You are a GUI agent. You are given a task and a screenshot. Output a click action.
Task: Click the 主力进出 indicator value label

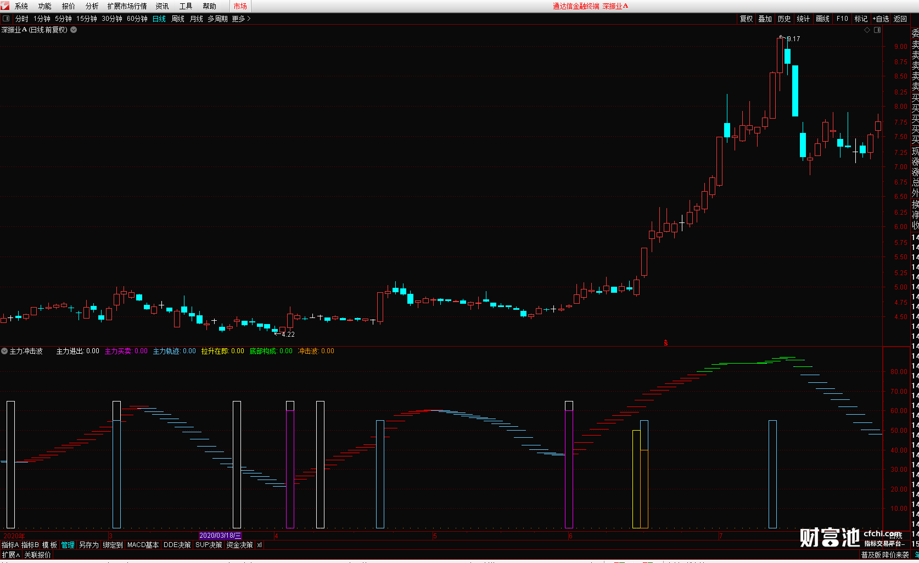78,351
